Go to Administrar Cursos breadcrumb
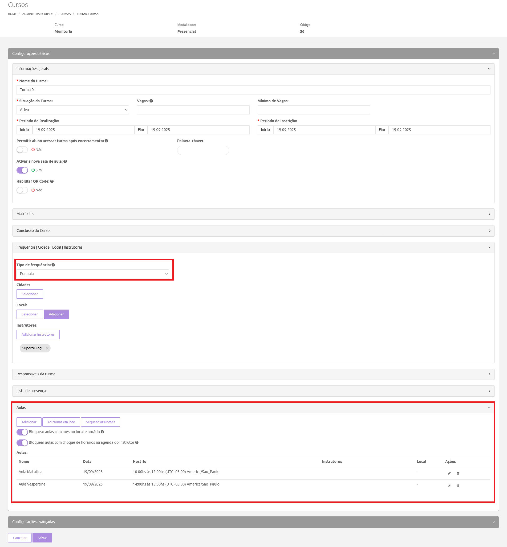The width and height of the screenshot is (507, 547). point(38,14)
